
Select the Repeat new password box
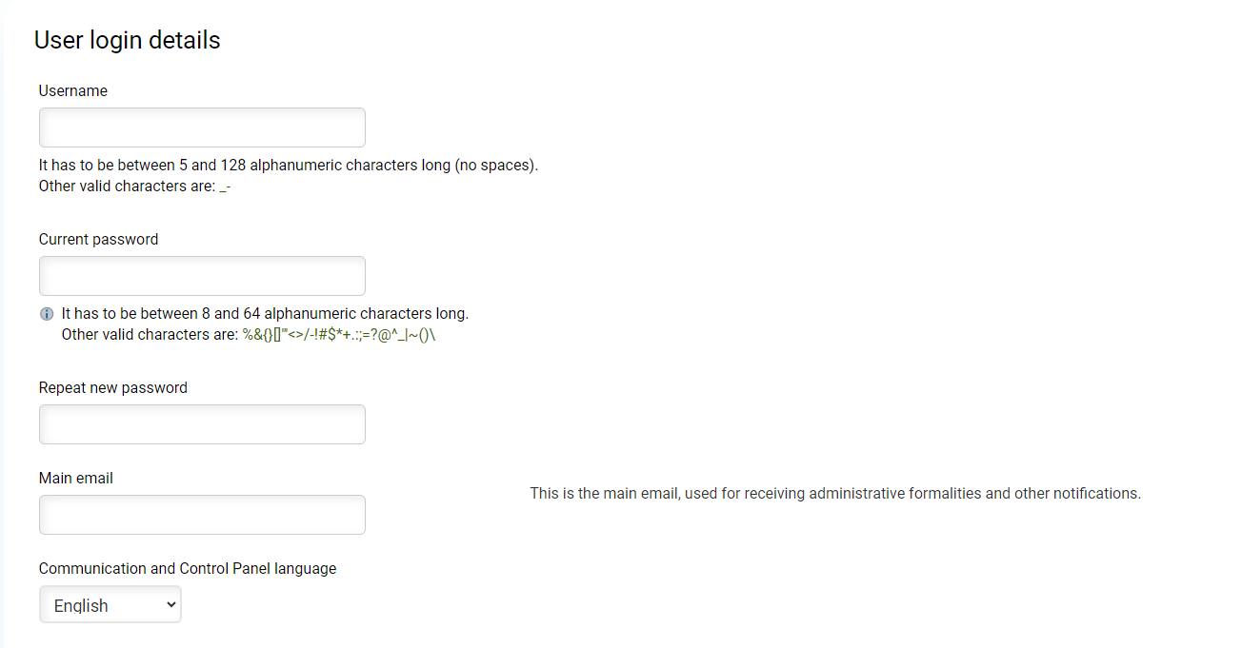tap(202, 424)
